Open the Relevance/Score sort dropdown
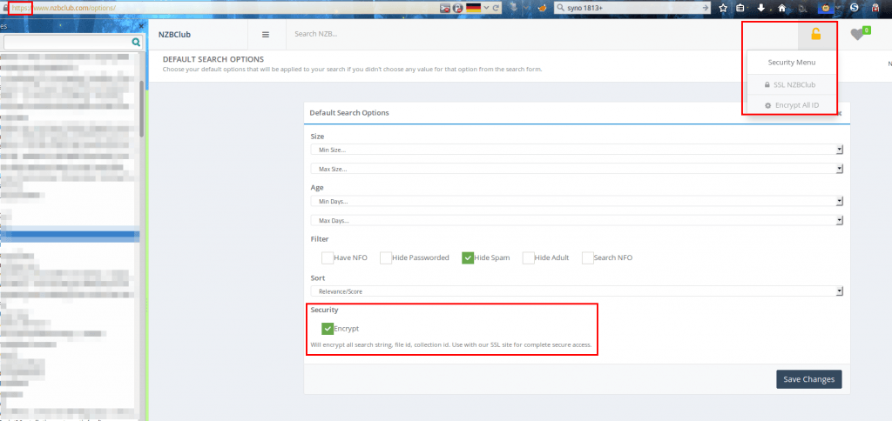892x421 pixels. coord(577,291)
